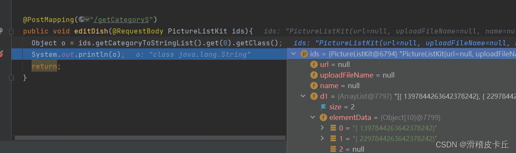Click the field icon next to name

pyautogui.click(x=314, y=86)
